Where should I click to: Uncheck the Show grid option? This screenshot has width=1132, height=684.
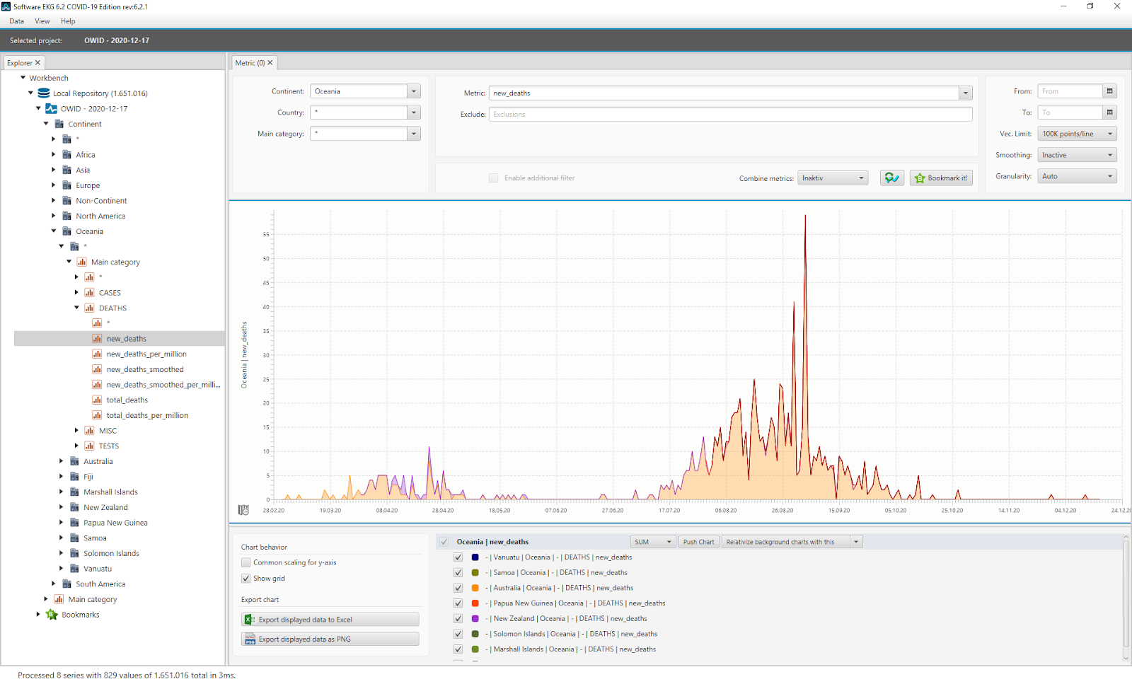tap(246, 579)
